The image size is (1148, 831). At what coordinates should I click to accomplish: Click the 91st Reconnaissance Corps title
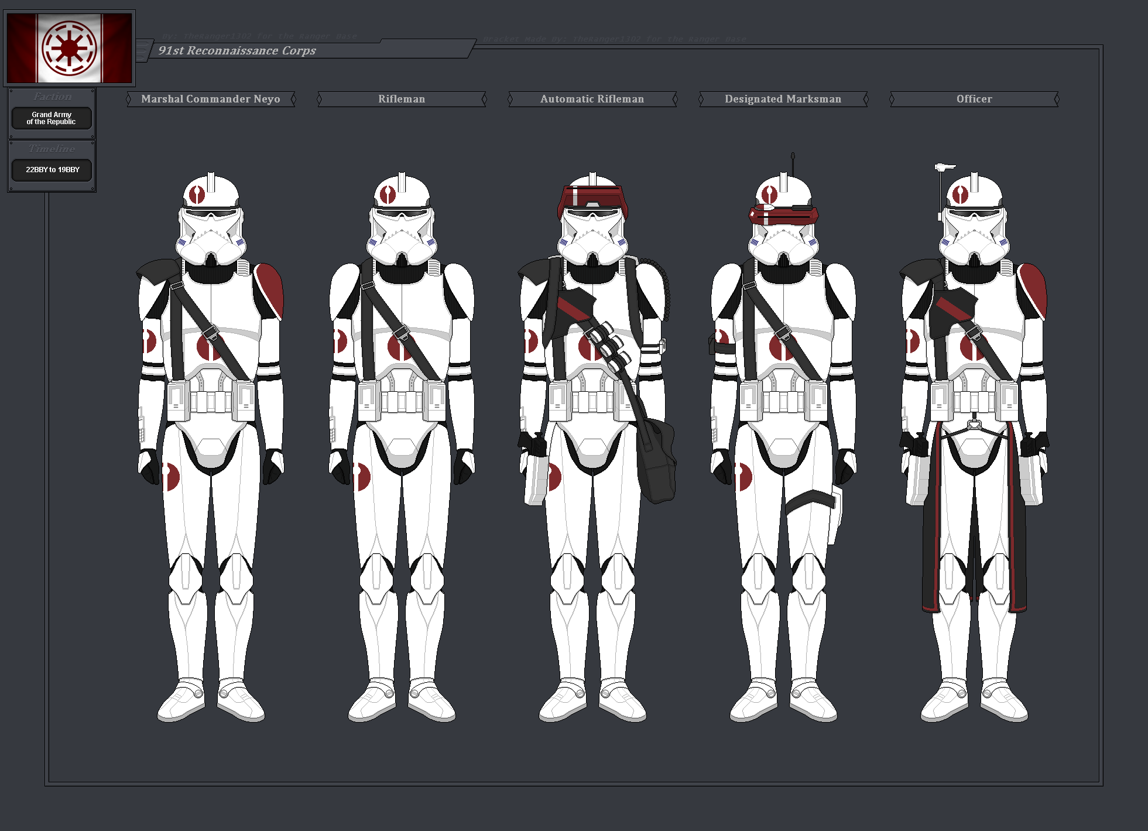[x=237, y=50]
